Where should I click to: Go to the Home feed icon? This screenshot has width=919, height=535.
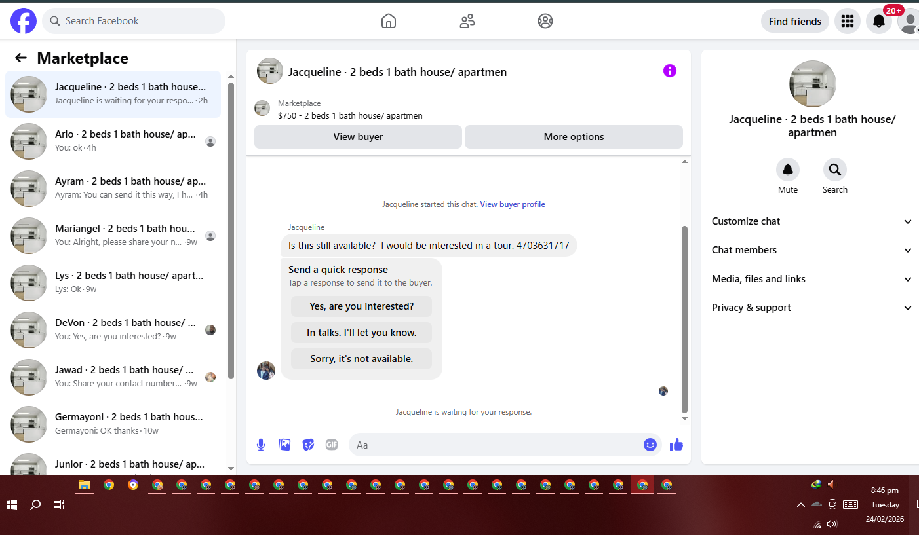(x=389, y=21)
